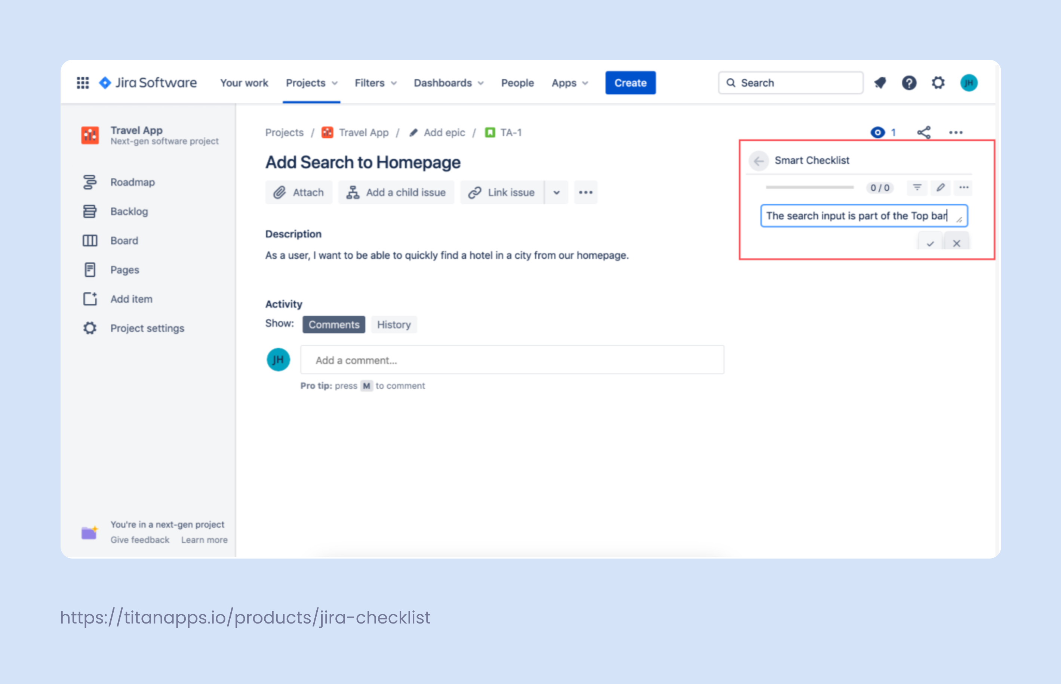Open the People menu item

517,83
